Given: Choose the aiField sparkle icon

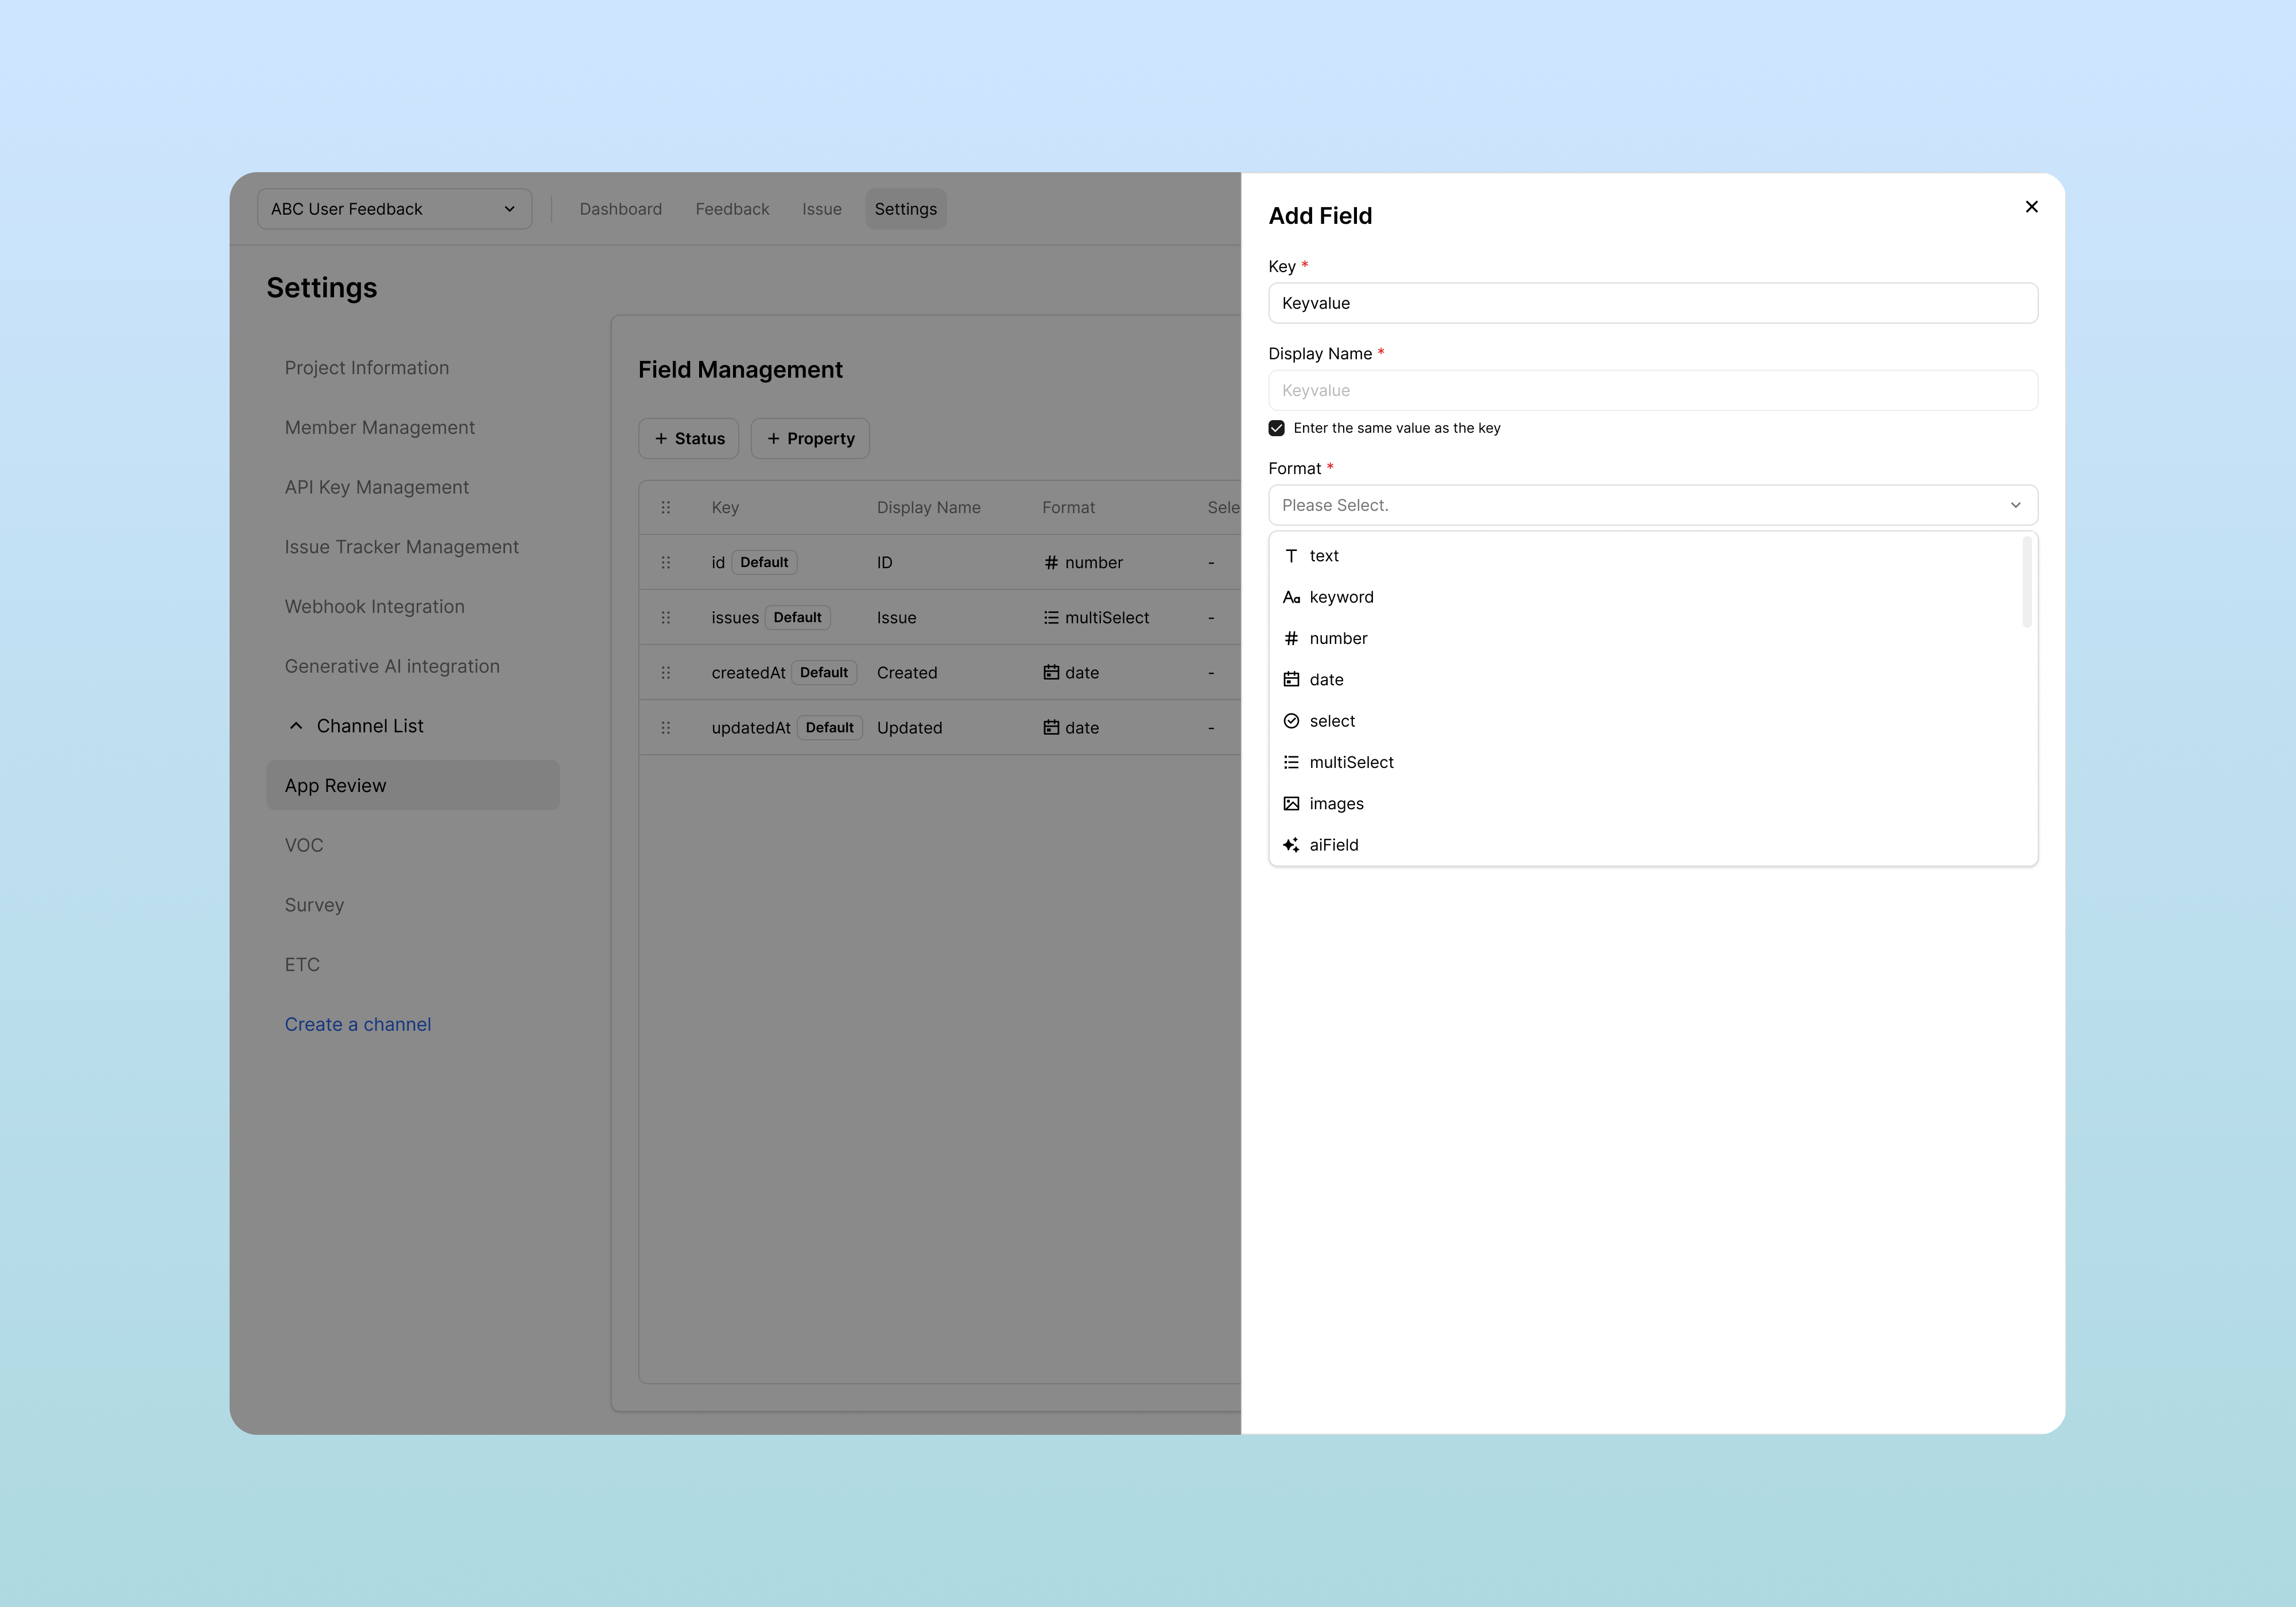Looking at the screenshot, I should point(1291,845).
